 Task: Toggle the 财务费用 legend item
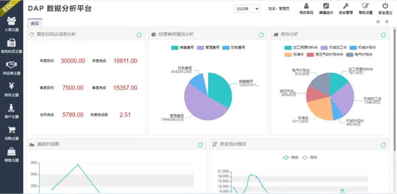tap(234, 47)
